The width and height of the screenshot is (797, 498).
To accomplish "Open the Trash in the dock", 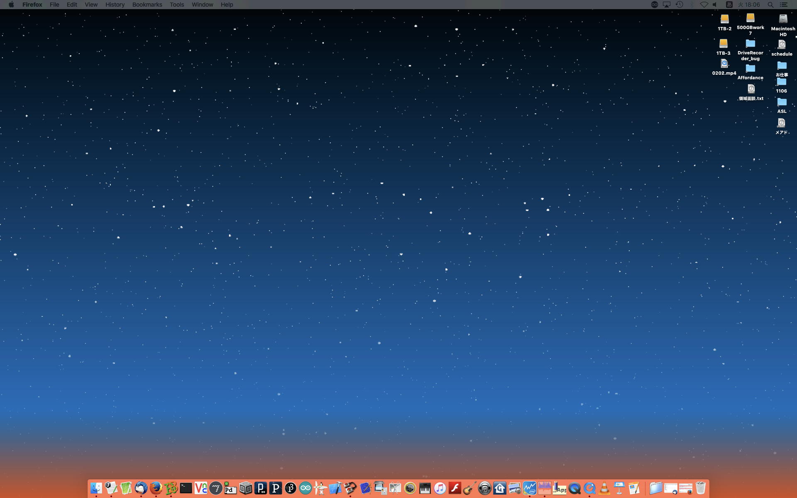I will pos(701,488).
